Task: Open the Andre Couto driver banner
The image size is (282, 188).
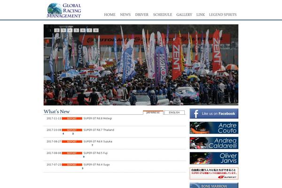Action: pos(214,128)
